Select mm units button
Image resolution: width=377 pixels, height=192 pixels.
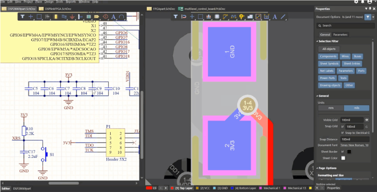click(x=331, y=108)
